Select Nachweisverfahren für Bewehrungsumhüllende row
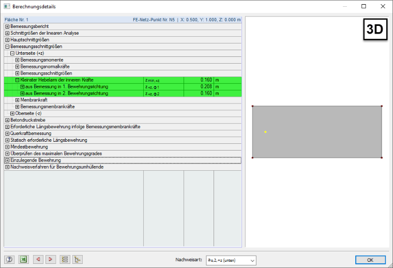 click(123, 167)
